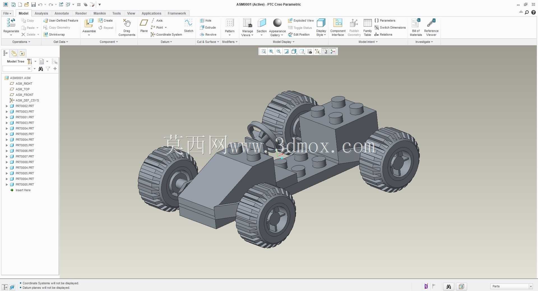
Task: Toggle the Spin Center display button
Action: pos(332,51)
